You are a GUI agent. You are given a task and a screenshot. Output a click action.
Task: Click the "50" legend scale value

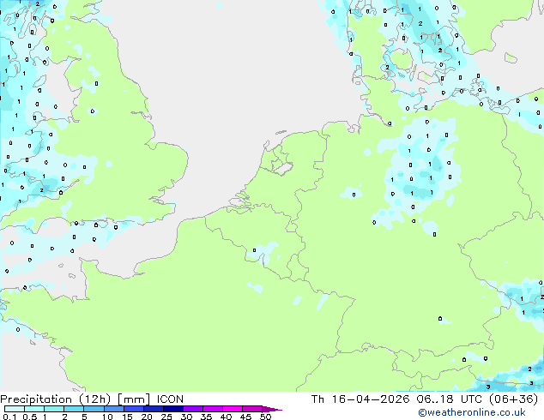(x=266, y=417)
